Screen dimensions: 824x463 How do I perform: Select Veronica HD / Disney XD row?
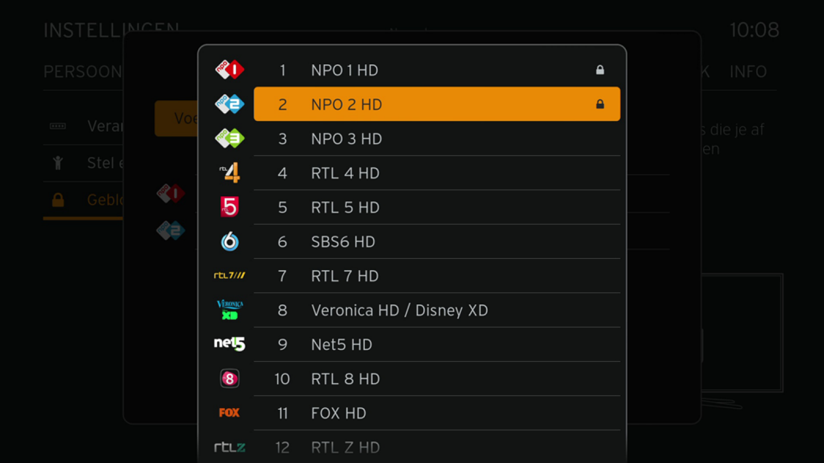click(x=436, y=310)
